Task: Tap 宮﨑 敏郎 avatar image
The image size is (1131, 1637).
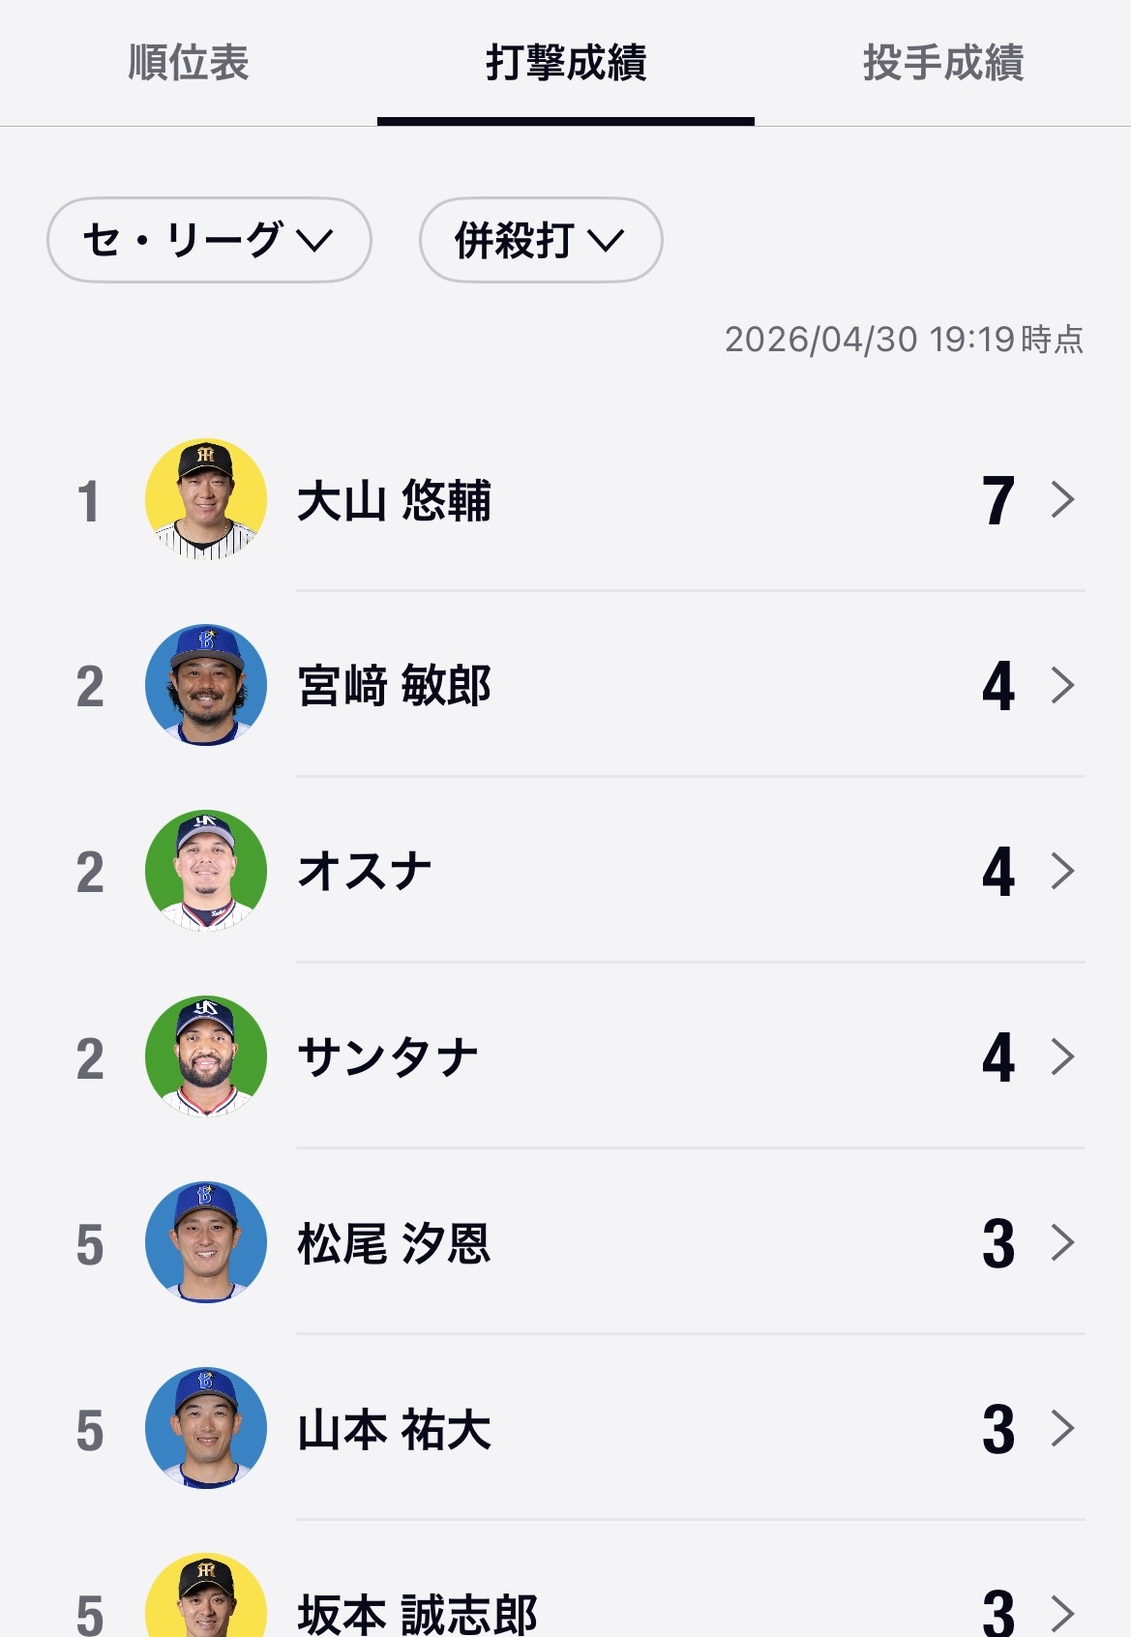Action: [x=206, y=685]
